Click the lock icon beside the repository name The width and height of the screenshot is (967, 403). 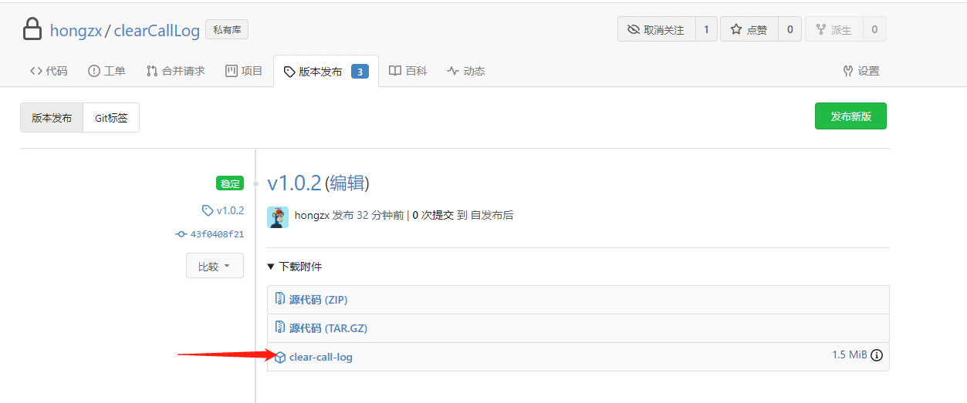[32, 29]
